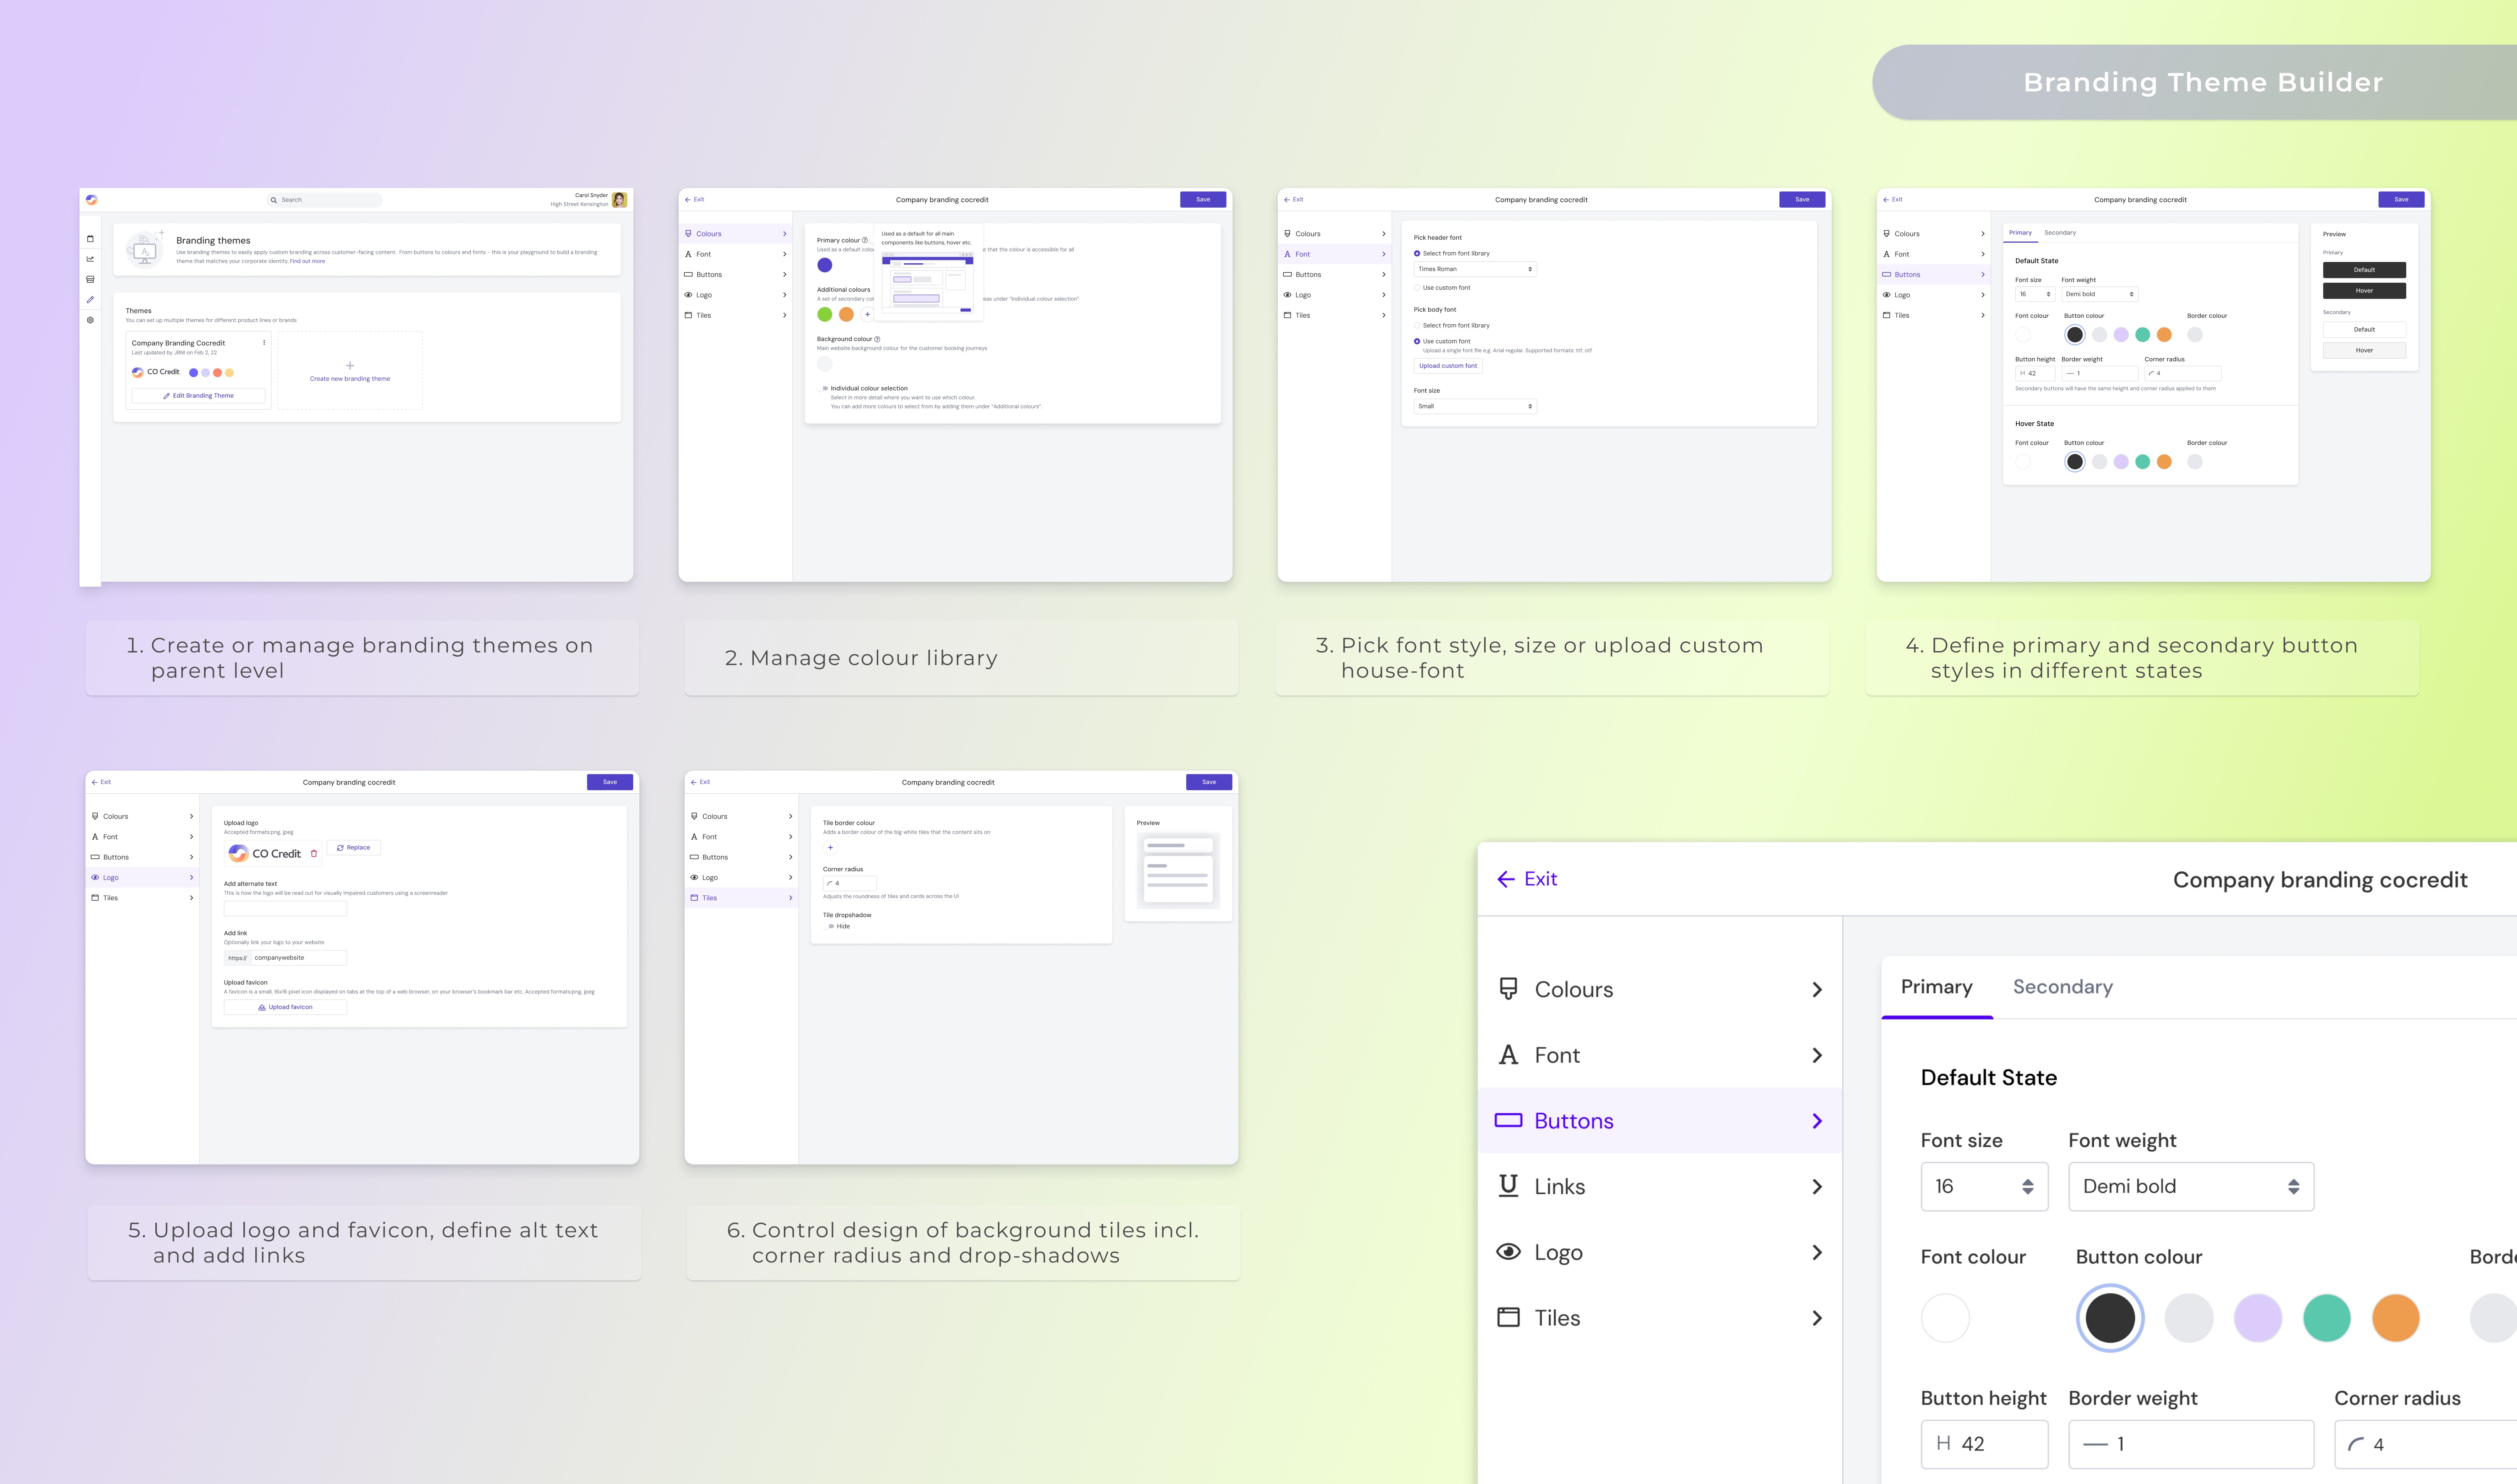Open settings gear in the dashboard sidebar

coord(90,320)
